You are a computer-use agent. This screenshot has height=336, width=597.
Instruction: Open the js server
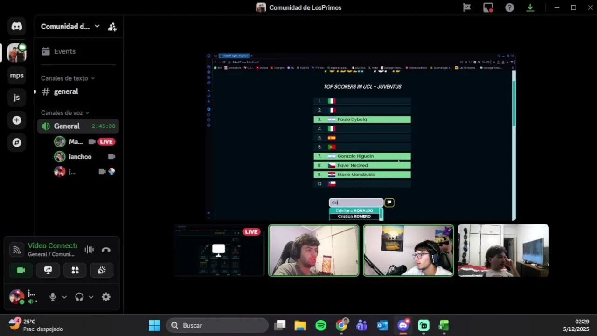(17, 98)
